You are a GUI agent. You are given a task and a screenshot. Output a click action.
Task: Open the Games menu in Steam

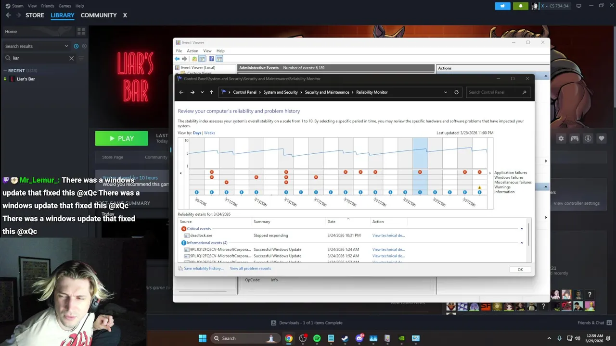(64, 6)
